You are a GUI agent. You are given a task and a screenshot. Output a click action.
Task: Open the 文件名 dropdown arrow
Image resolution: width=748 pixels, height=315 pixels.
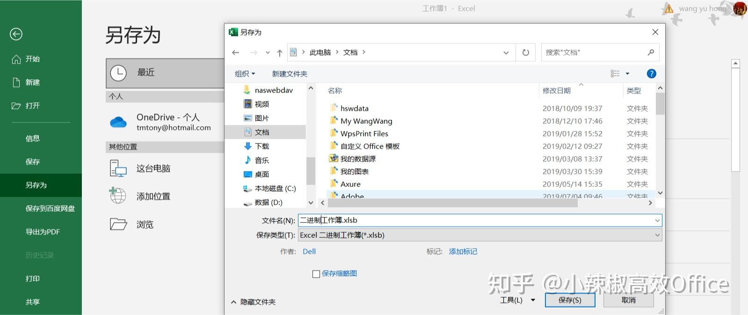657,221
